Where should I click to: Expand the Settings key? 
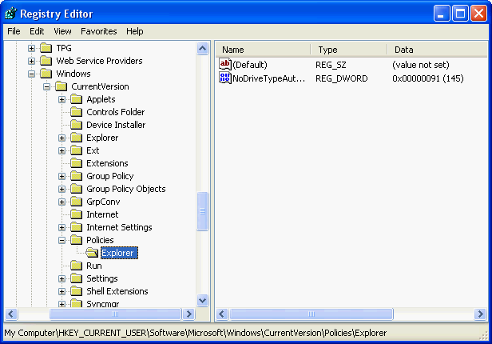click(61, 278)
